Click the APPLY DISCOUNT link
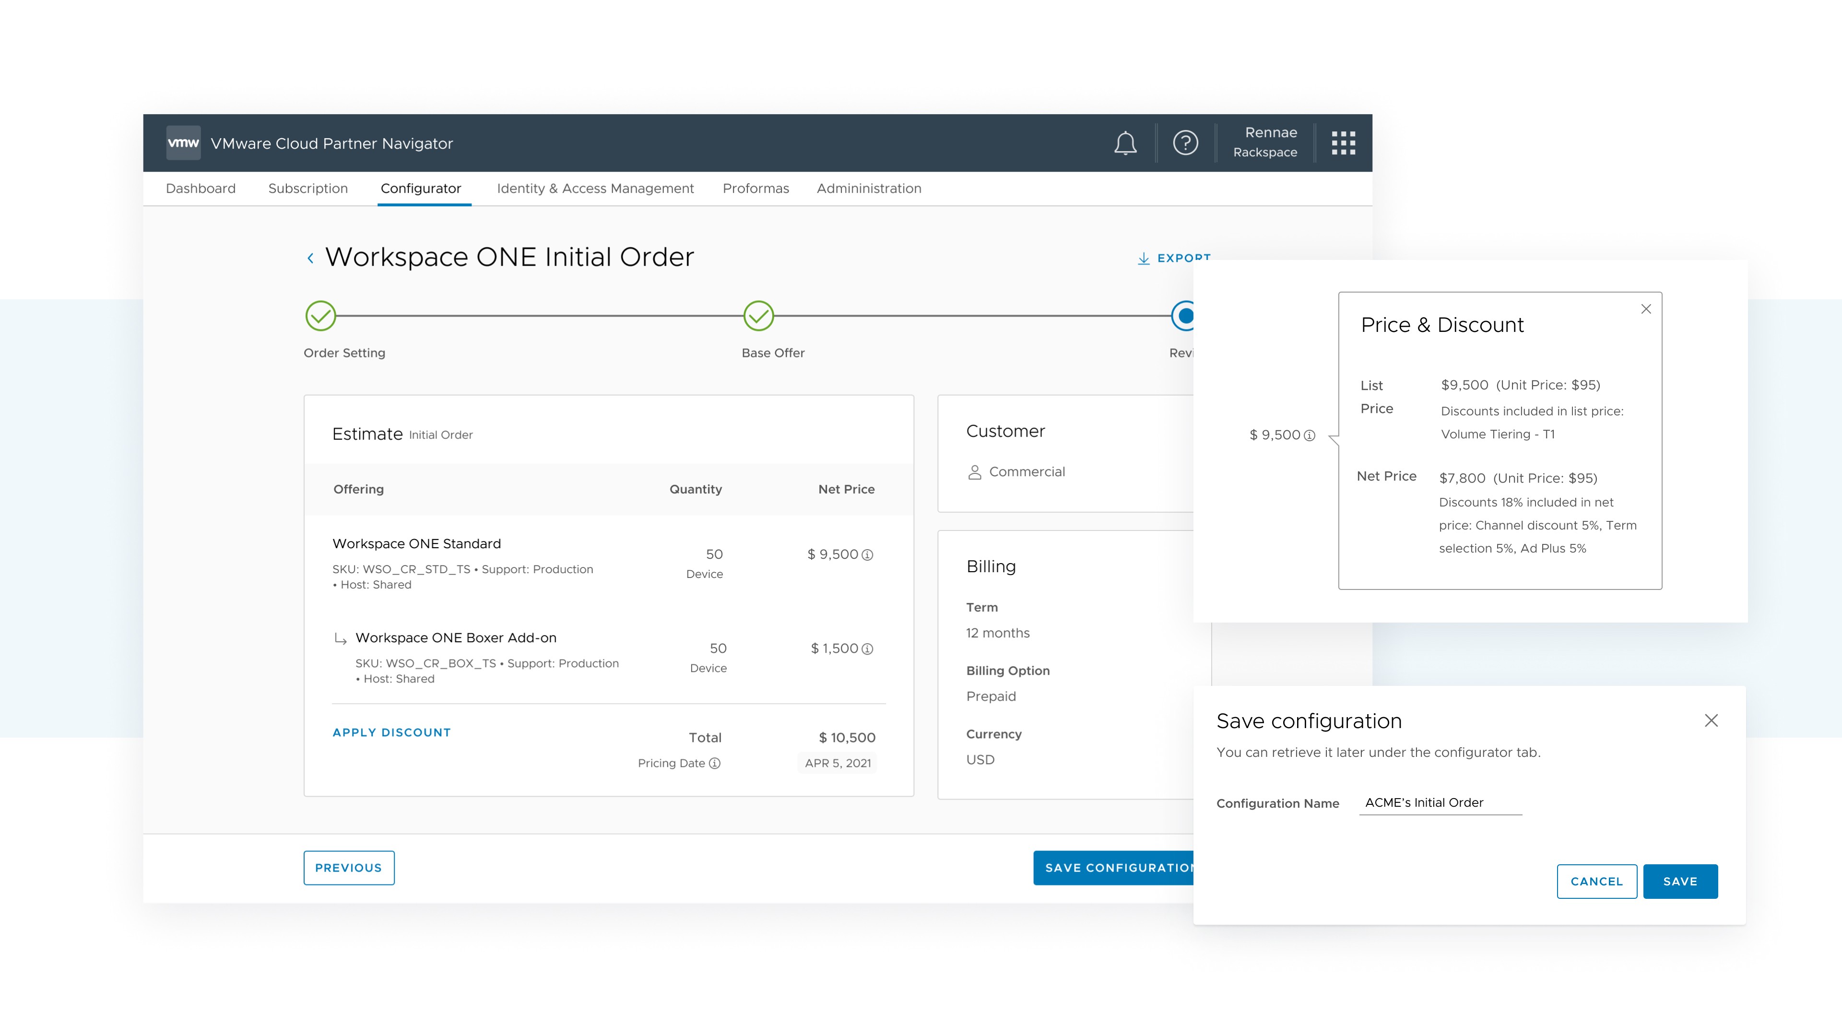Image resolution: width=1842 pixels, height=1036 pixels. point(391,733)
